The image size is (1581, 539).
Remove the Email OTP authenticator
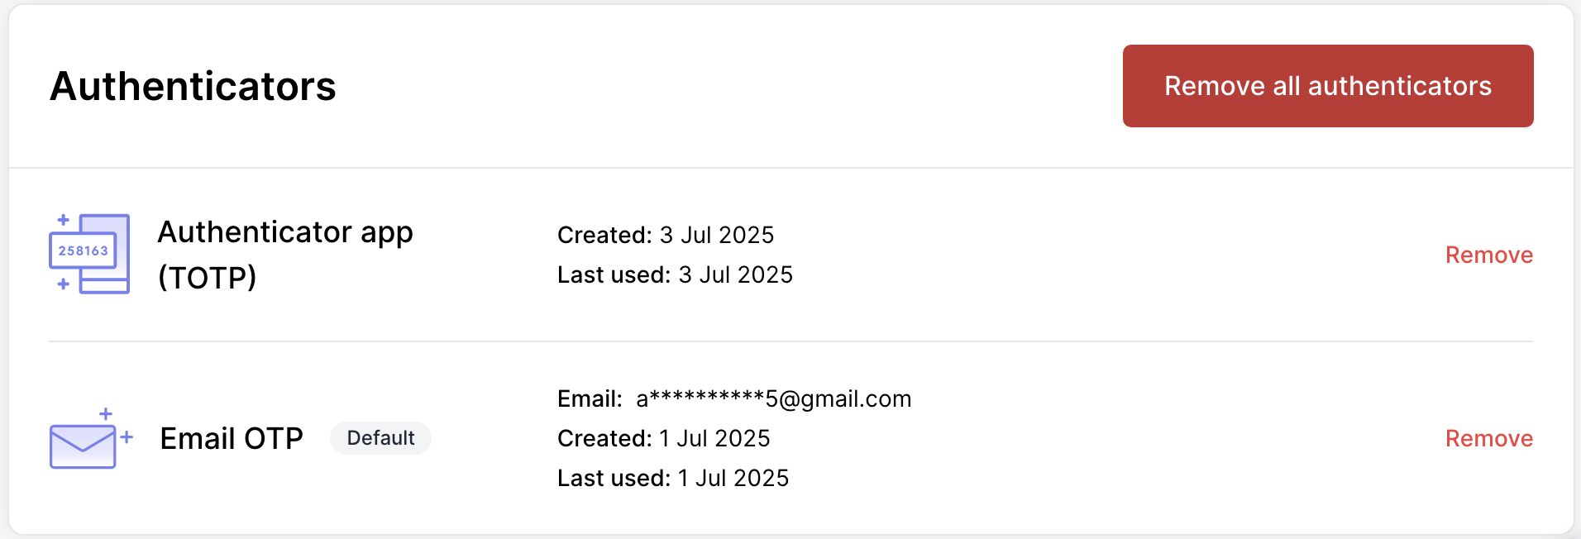1489,438
